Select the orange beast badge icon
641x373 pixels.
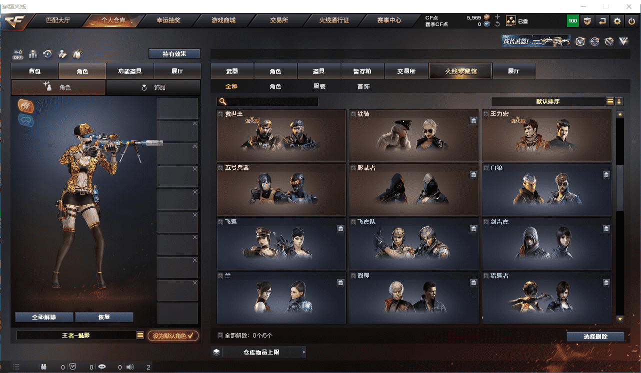(x=25, y=105)
